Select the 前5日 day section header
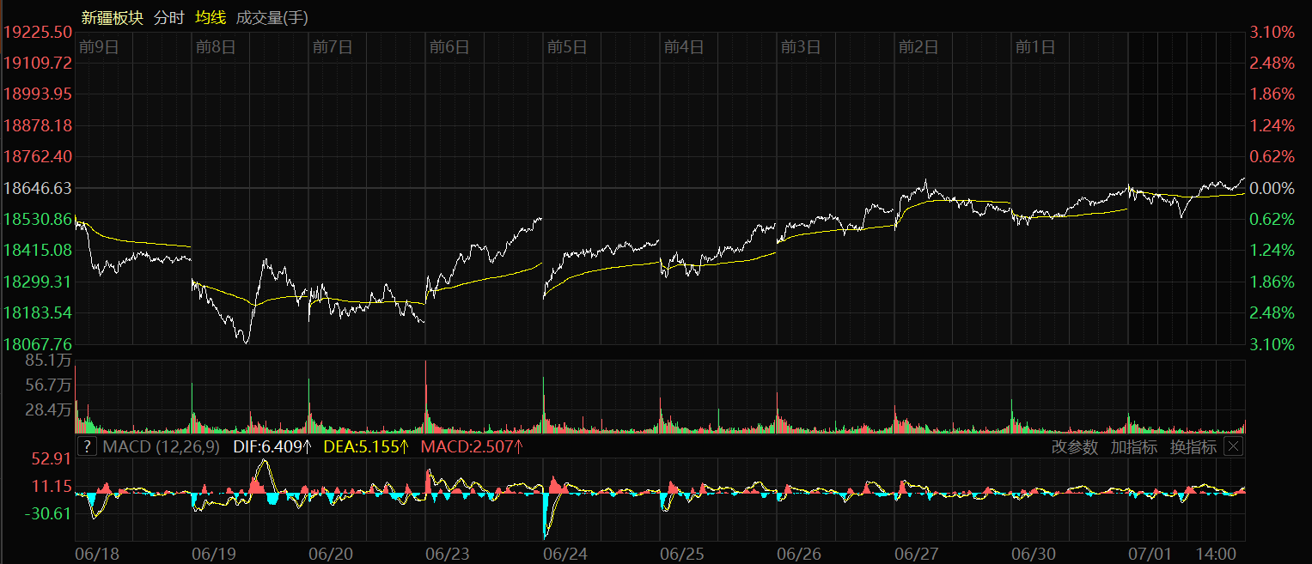Screen dimensions: 1312x564 567,46
